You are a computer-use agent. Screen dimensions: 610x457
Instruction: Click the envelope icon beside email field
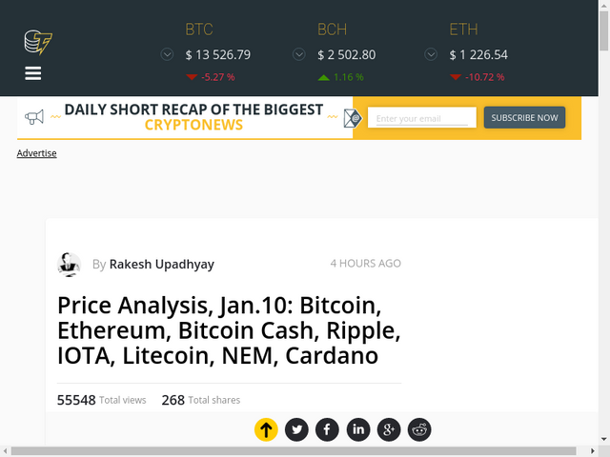352,118
